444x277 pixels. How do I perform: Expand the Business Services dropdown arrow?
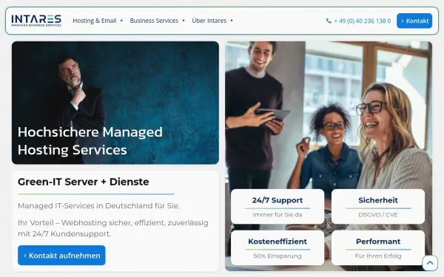click(184, 21)
